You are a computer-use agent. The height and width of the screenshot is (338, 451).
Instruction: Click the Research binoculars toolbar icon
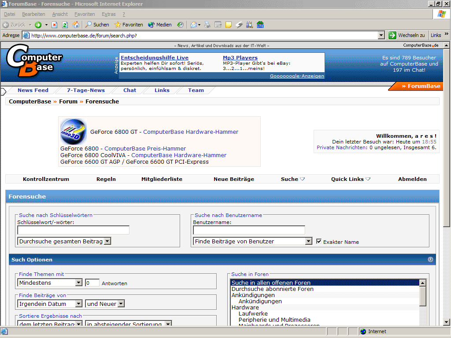tap(249, 25)
